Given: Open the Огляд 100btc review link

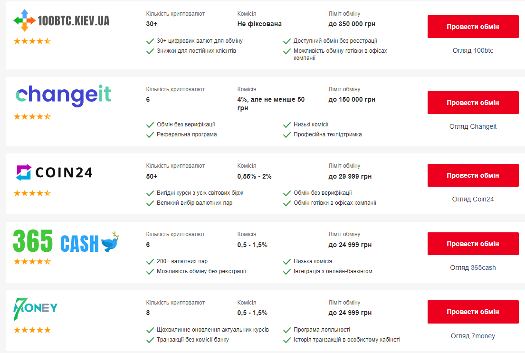Looking at the screenshot, I should pyautogui.click(x=473, y=50).
